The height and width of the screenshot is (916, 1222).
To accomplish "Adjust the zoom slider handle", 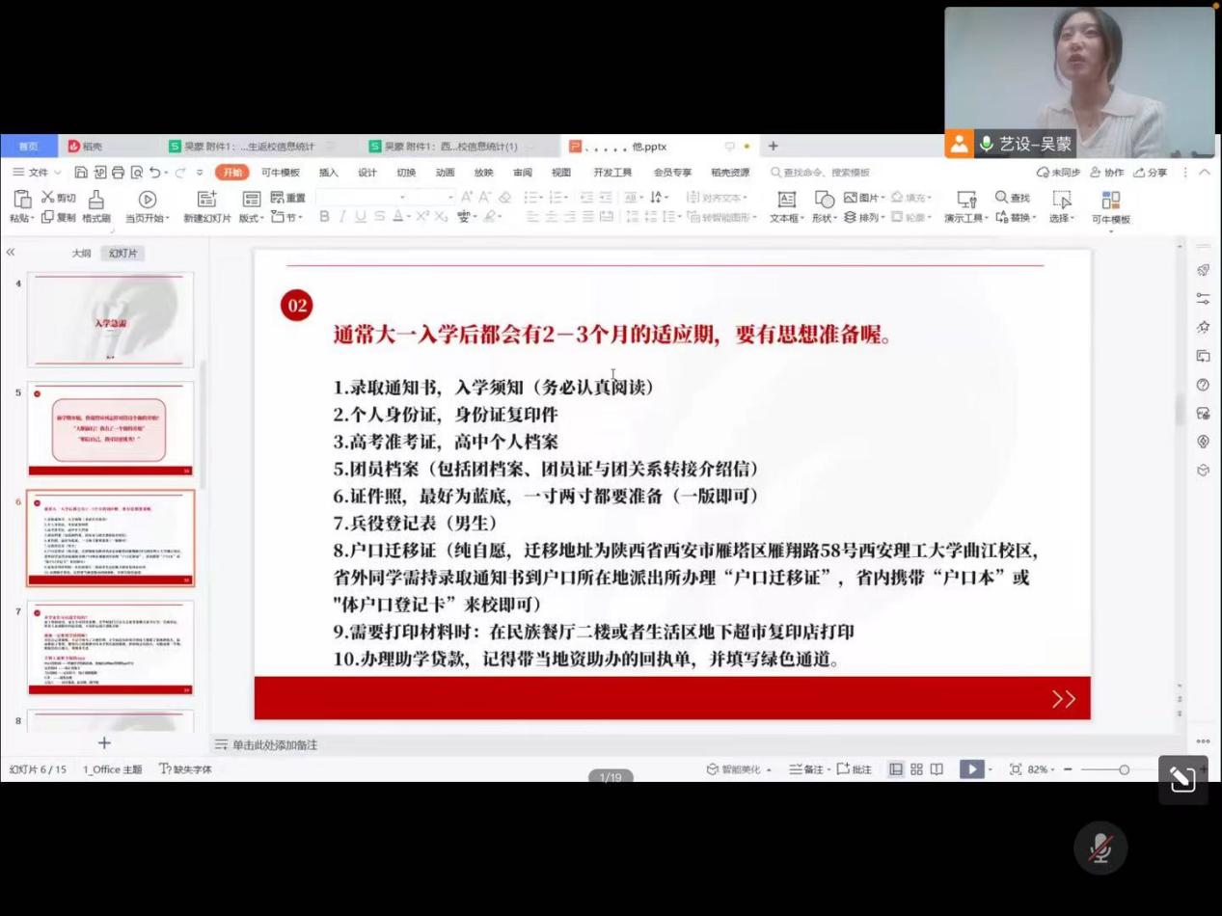I will (x=1124, y=769).
